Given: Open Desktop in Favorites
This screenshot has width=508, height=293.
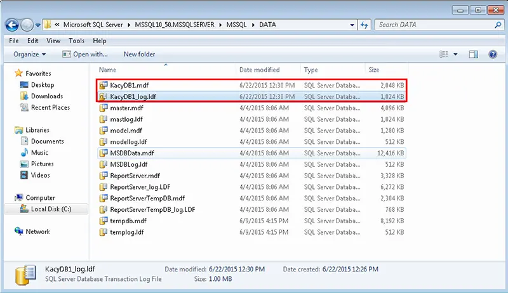Looking at the screenshot, I should coord(43,85).
